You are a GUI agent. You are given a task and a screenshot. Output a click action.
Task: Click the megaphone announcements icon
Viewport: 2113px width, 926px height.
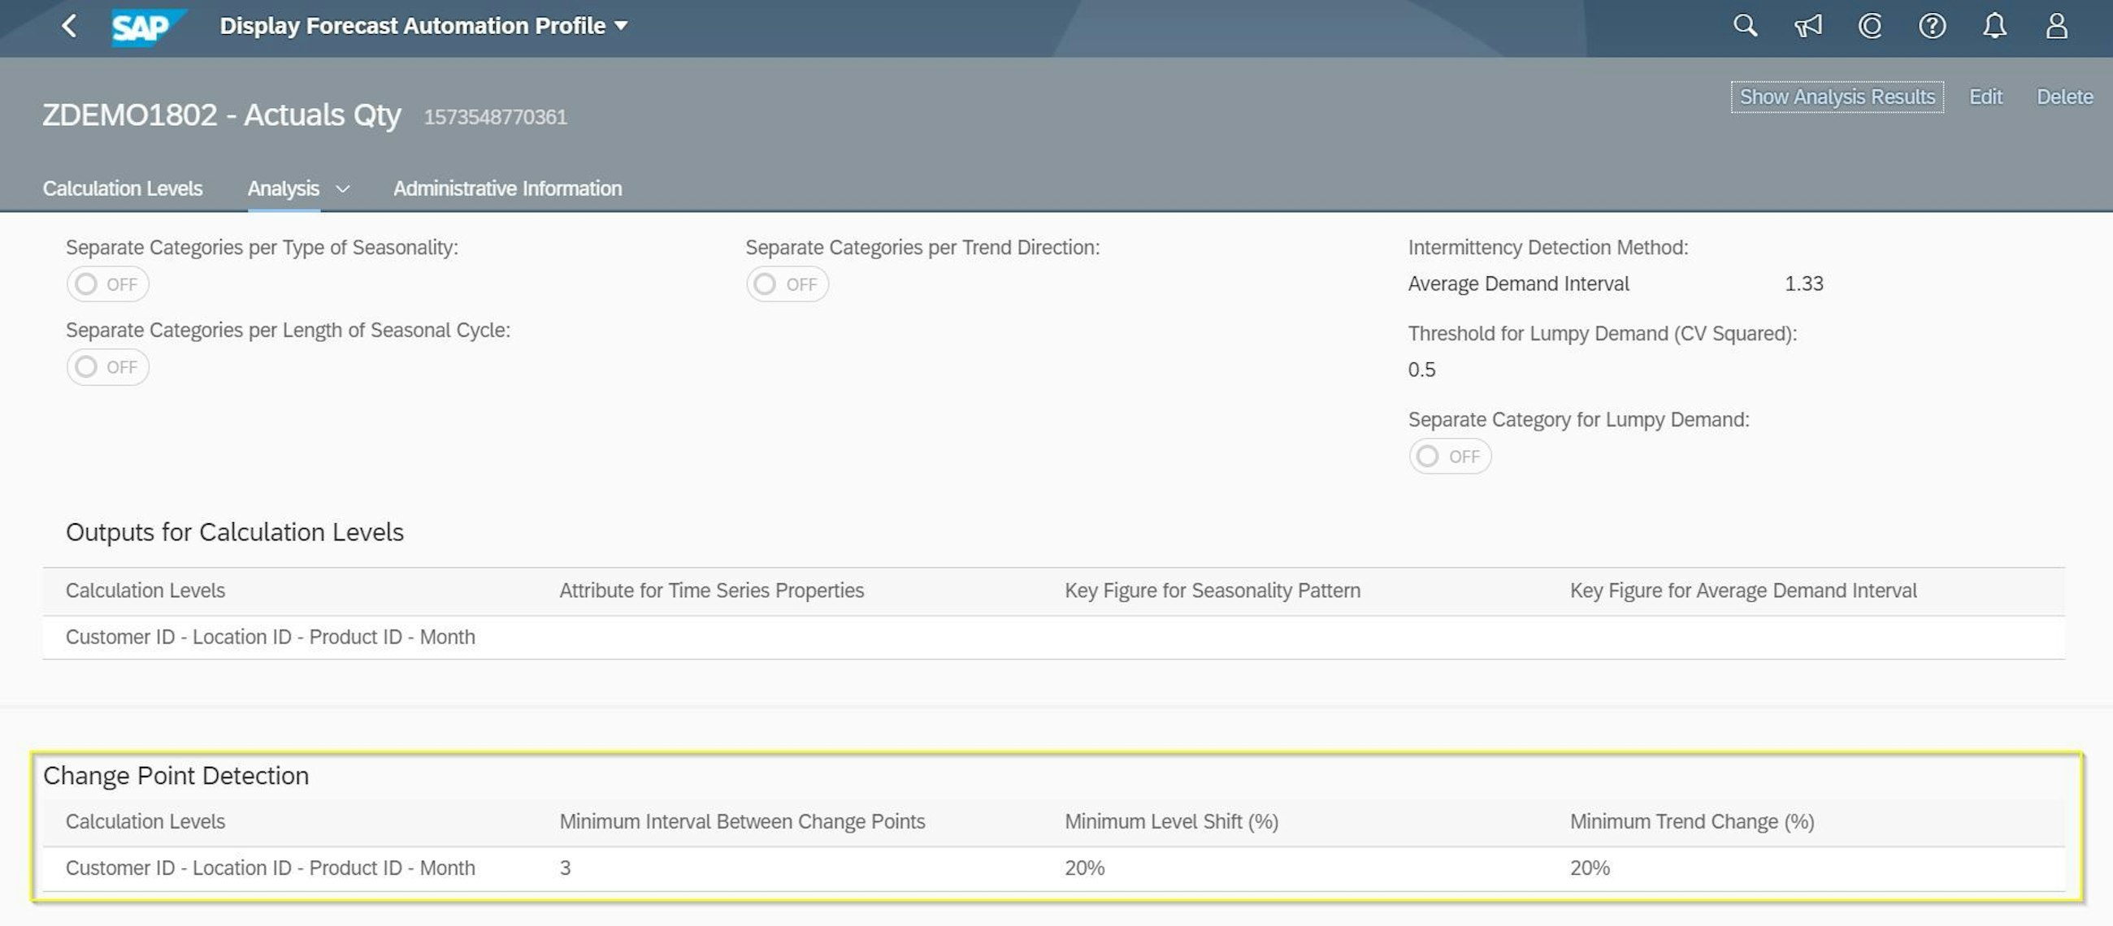click(x=1808, y=26)
